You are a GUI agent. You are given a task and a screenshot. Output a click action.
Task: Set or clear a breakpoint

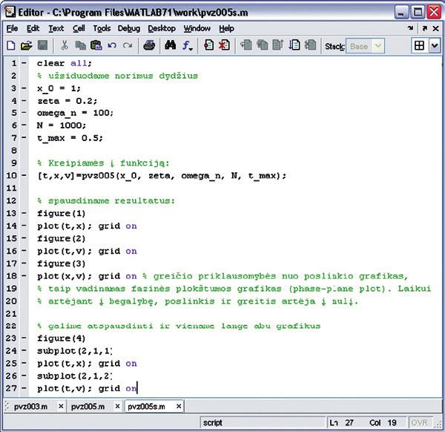[209, 45]
